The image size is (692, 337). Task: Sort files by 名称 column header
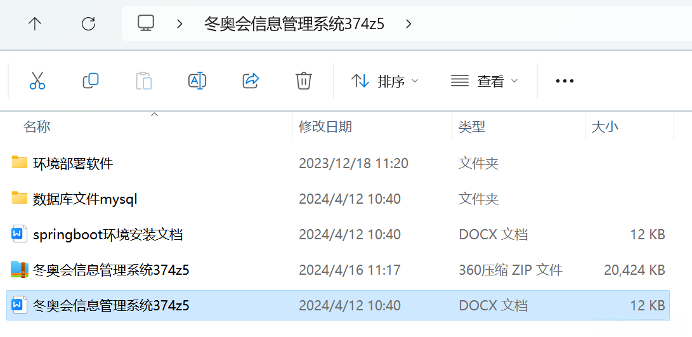pos(37,127)
